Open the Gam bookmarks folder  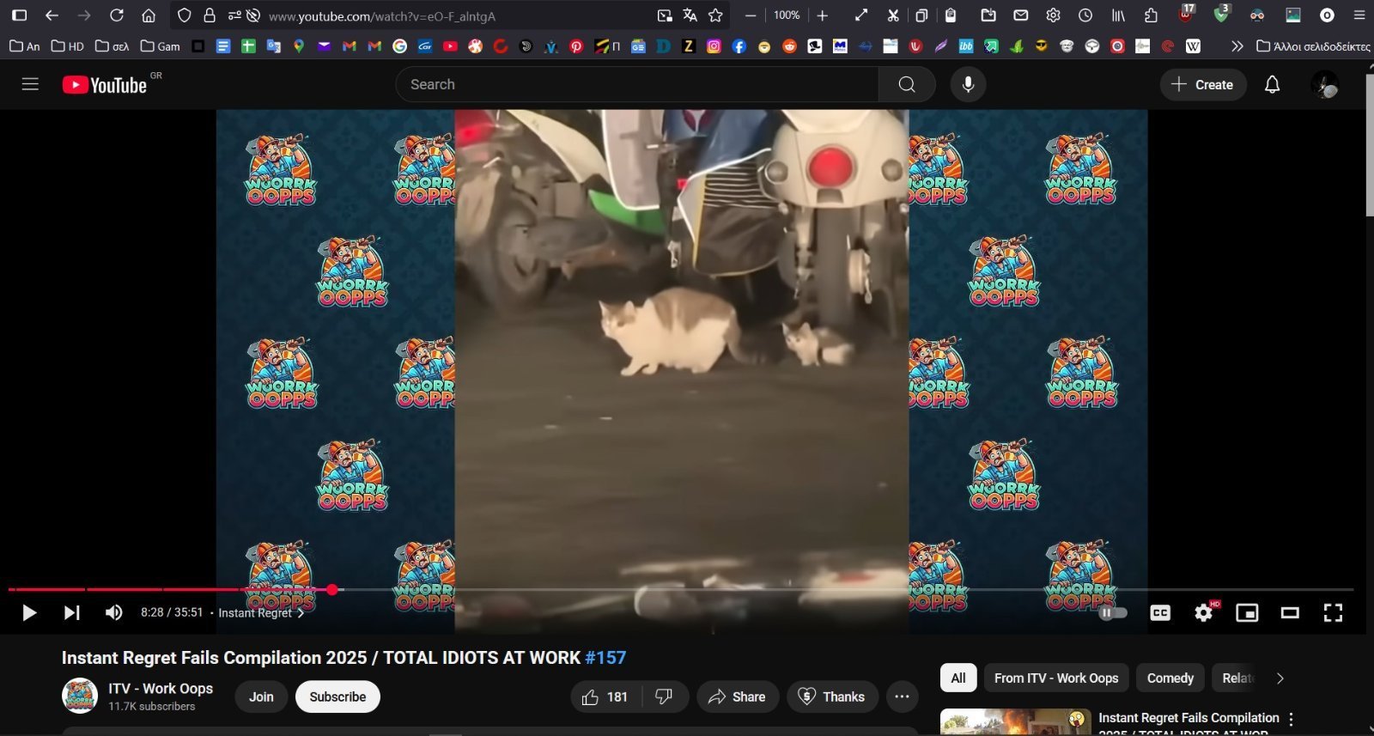pos(160,46)
